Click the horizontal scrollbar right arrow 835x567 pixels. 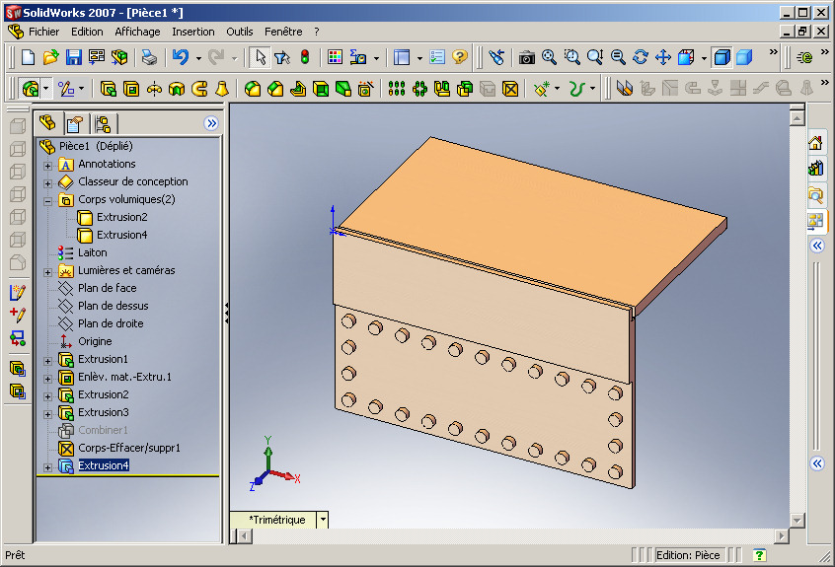(x=782, y=535)
